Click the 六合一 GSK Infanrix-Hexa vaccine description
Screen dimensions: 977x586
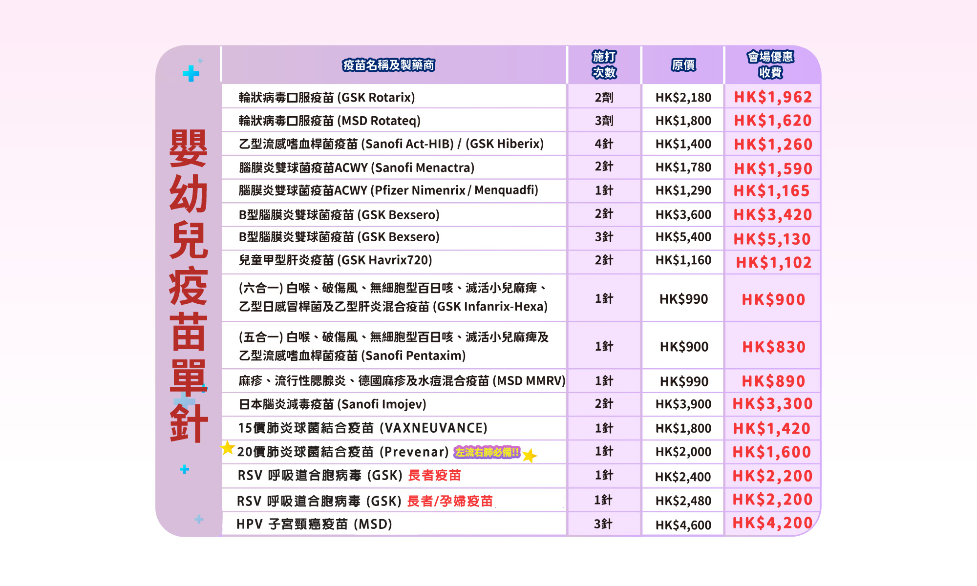(393, 297)
